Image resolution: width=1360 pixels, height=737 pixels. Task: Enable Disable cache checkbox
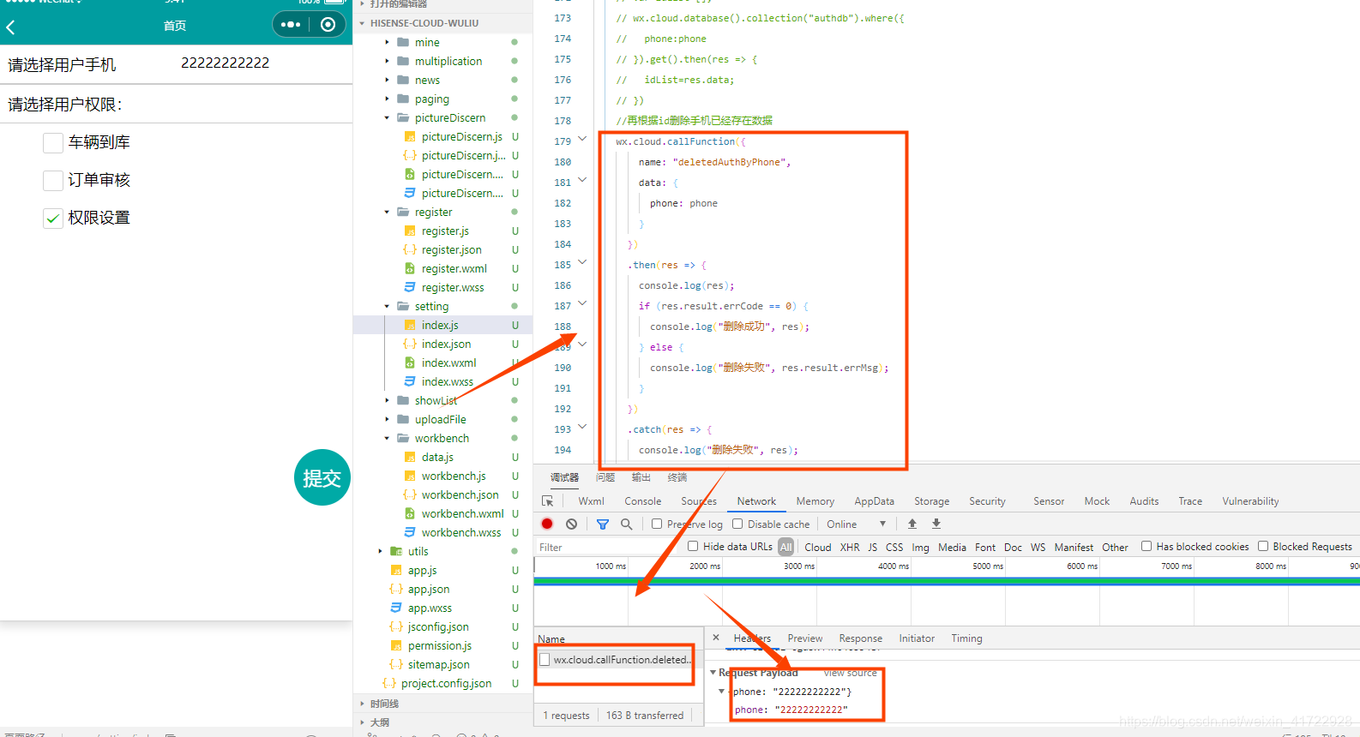click(x=737, y=524)
